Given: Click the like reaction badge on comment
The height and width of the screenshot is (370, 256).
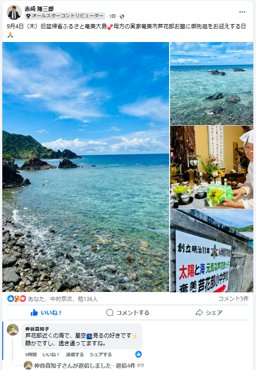Looking at the screenshot, I should click(x=139, y=354).
